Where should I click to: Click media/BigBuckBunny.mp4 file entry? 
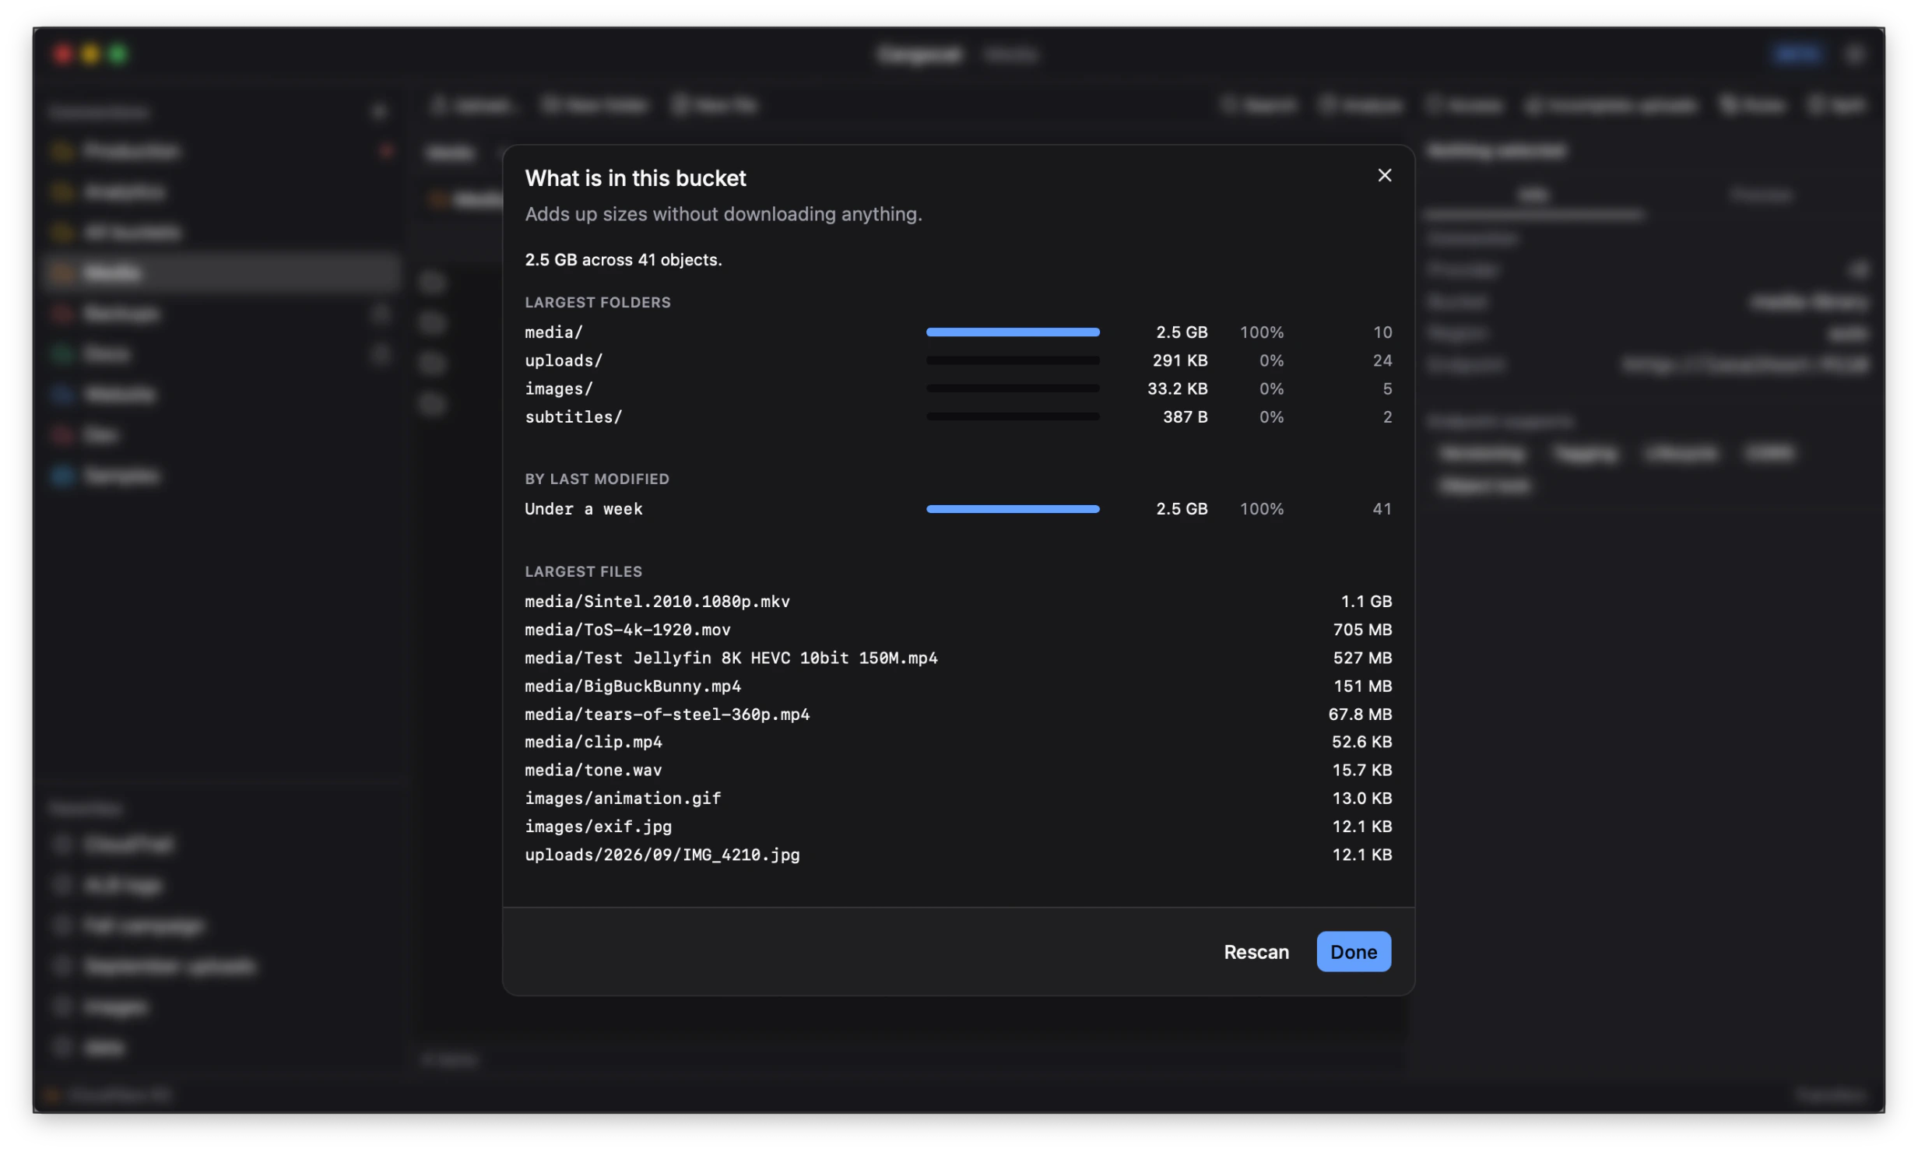pyautogui.click(x=958, y=686)
